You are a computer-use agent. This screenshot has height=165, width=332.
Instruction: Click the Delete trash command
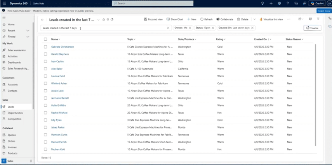[x=242, y=19]
